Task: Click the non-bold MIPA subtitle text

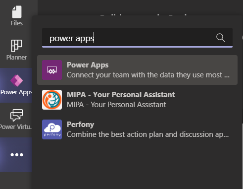Action: pyautogui.click(x=116, y=105)
